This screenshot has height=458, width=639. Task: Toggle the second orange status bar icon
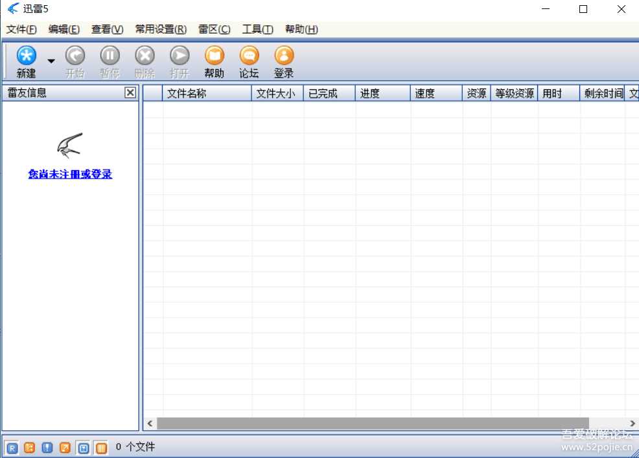(29, 447)
